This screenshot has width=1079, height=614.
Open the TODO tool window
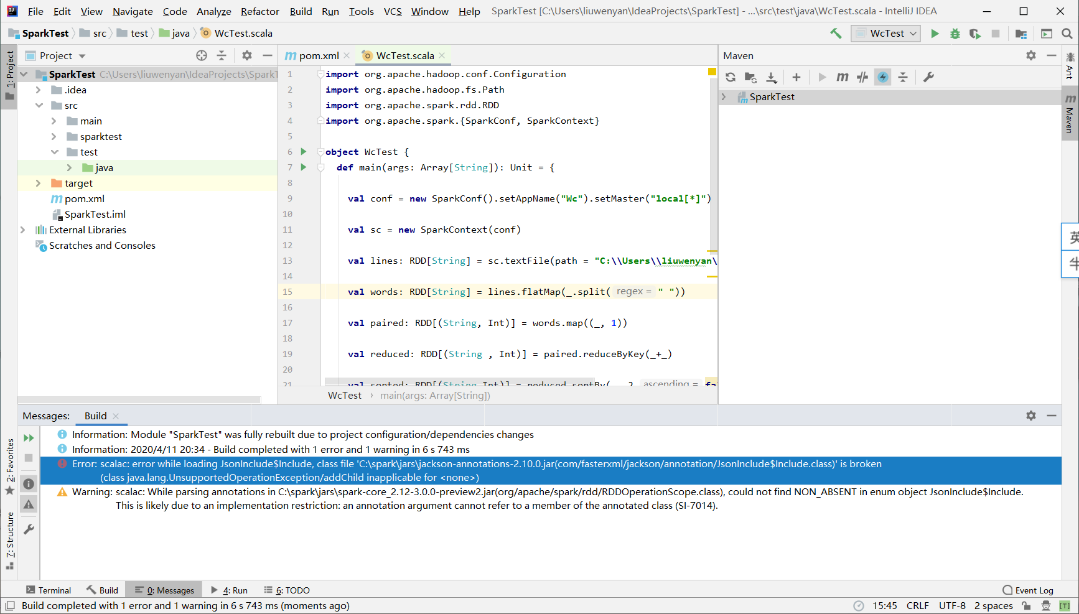point(287,590)
